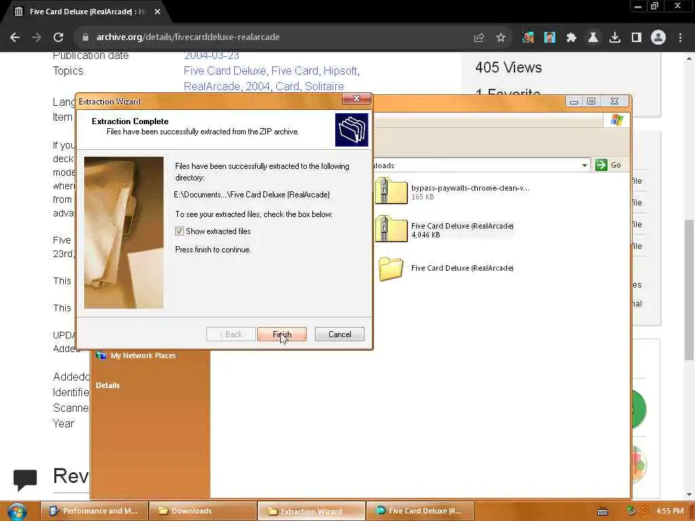
Task: Click the 405 Views text
Action: click(508, 67)
